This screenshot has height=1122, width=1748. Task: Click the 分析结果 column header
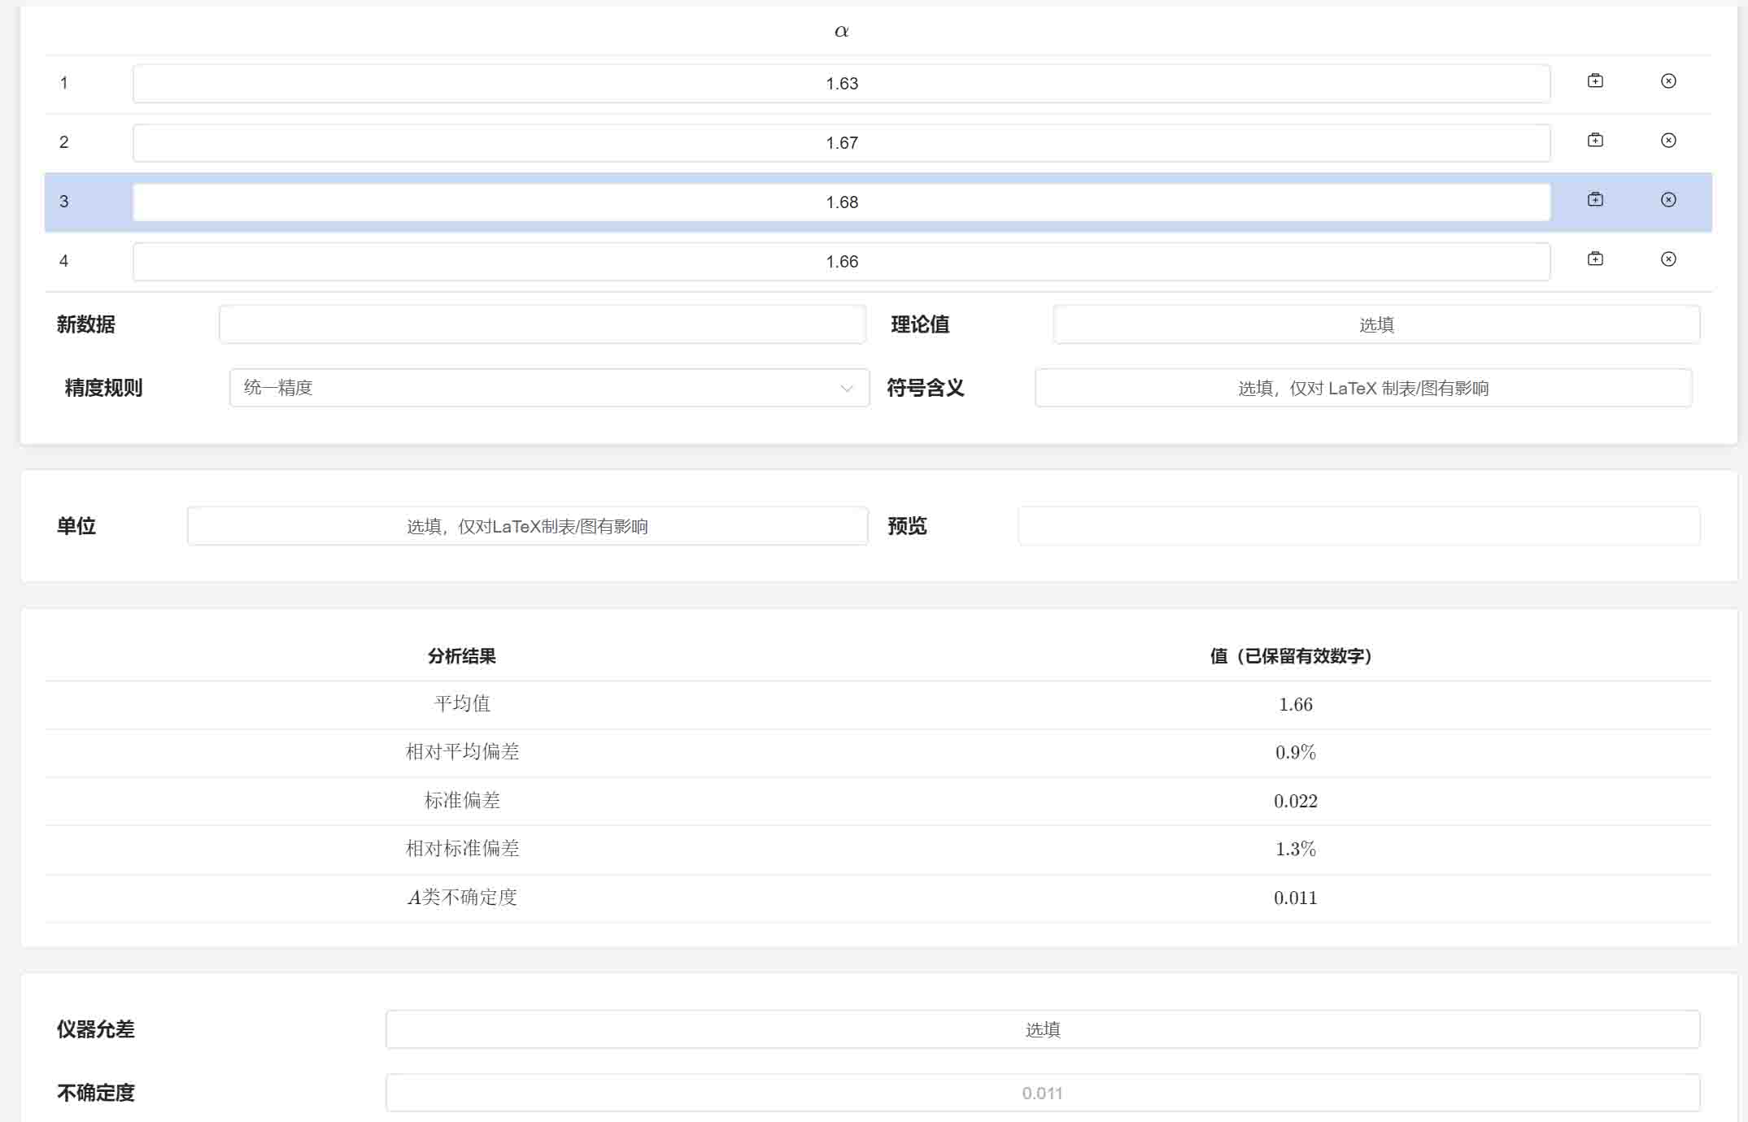click(462, 656)
